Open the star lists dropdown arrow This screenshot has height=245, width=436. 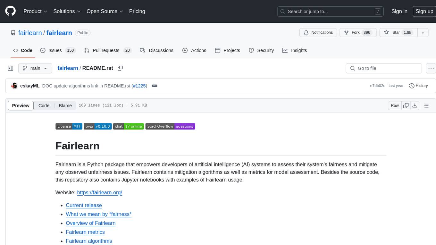point(423,33)
